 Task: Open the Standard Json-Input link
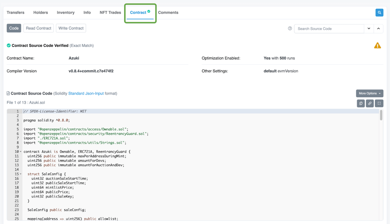click(x=86, y=93)
